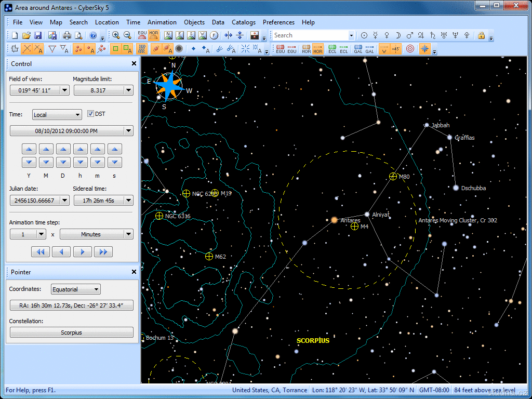
Task: Switch to HOR horizontal coordinates mode
Action: (x=154, y=35)
